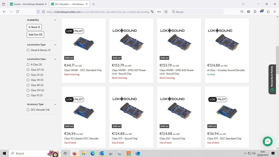The image size is (279, 157).
Task: Check the Diesel & Electric filter
Action: (x=28, y=50)
